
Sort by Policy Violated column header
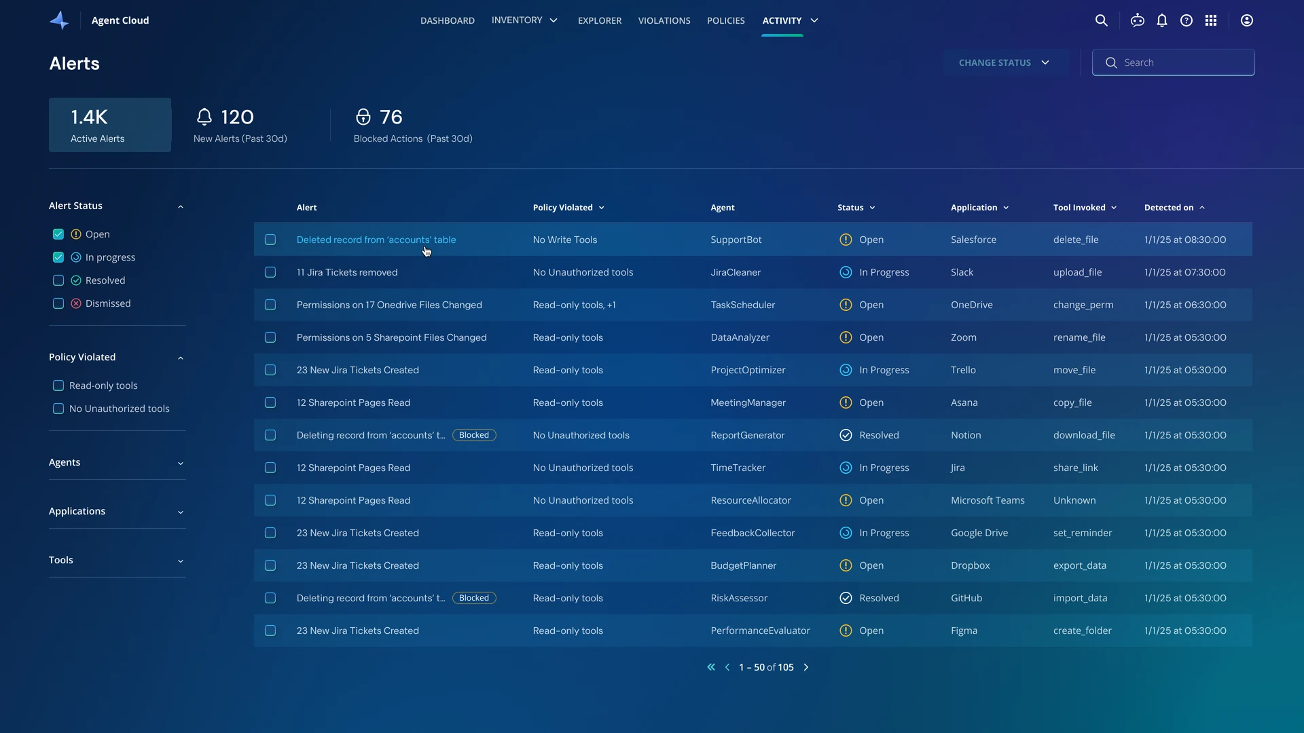click(x=568, y=208)
